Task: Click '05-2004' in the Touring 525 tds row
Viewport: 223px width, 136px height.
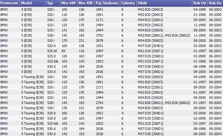Action: tap(215, 123)
